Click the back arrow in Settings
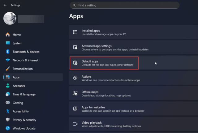This screenshot has width=198, height=133. (5, 5)
